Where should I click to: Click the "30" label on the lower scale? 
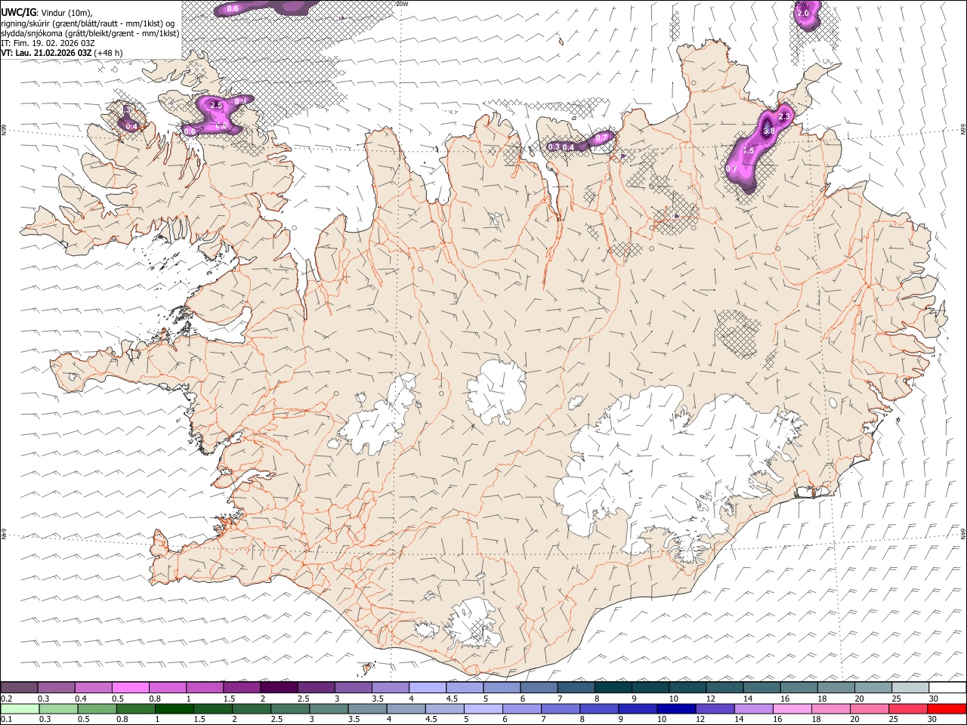(x=931, y=720)
